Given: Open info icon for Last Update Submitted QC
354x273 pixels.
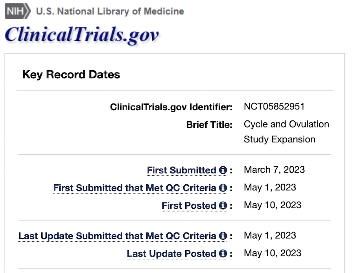Looking at the screenshot, I should coord(223,236).
